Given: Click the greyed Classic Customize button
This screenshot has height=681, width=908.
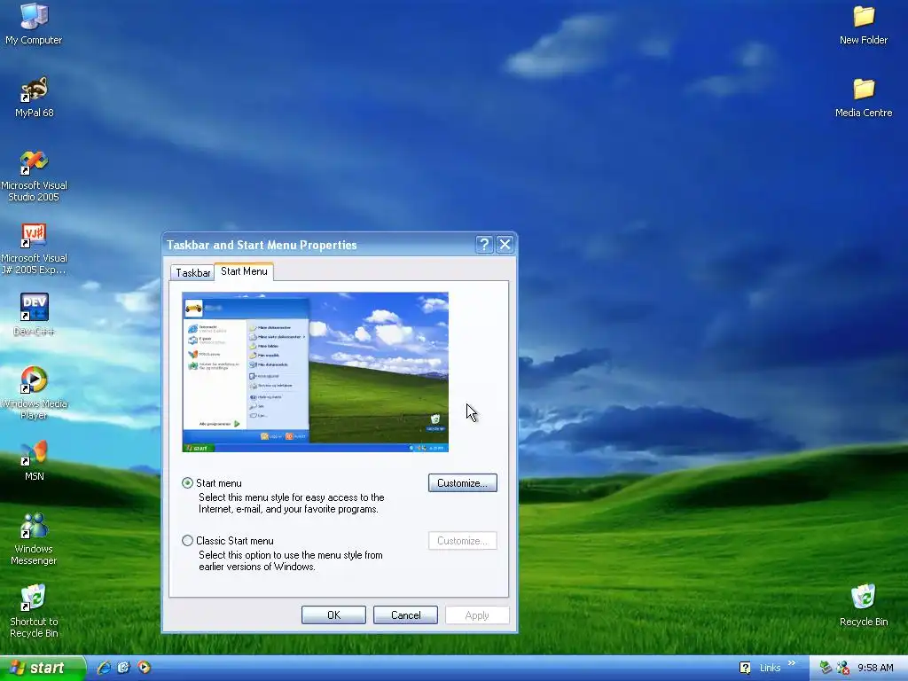Looking at the screenshot, I should click(x=463, y=541).
